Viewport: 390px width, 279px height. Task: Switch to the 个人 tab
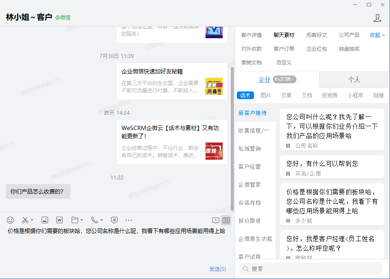(x=354, y=80)
